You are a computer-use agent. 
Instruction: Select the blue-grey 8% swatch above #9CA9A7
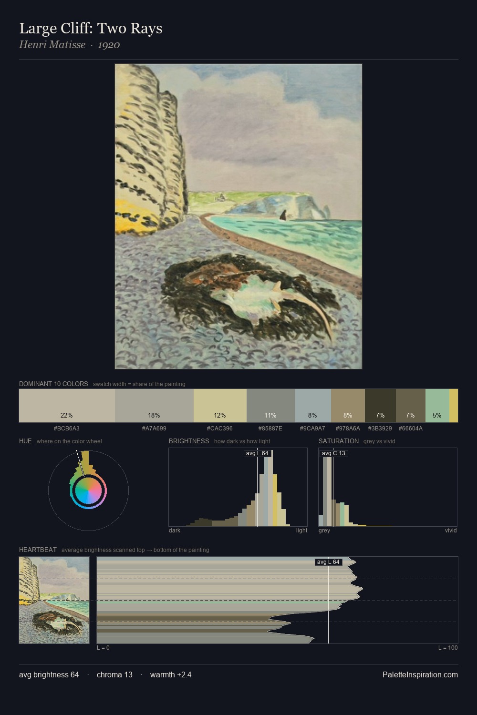312,406
